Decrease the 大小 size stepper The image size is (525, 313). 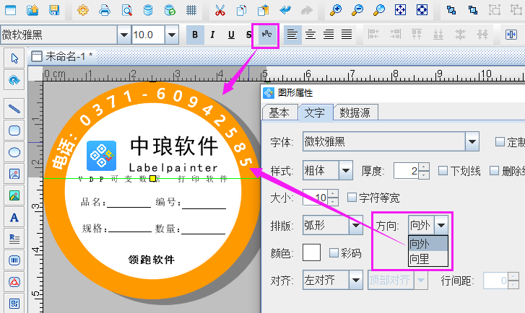point(333,202)
